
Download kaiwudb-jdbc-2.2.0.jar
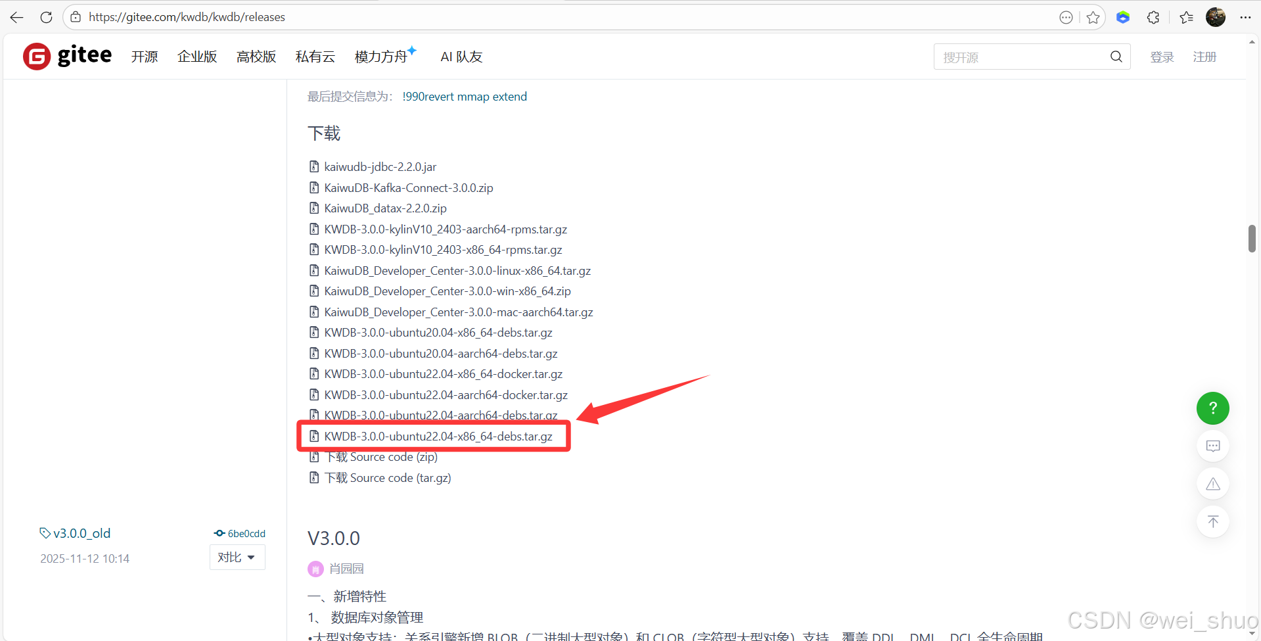[x=380, y=167]
